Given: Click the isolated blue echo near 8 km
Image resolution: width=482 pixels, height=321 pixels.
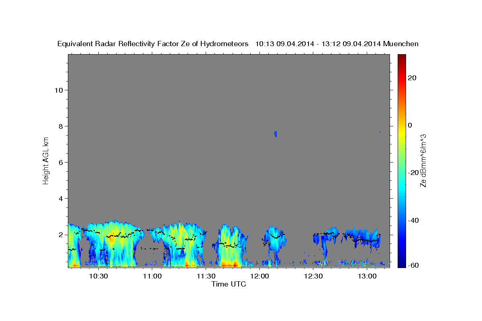Looking at the screenshot, I should tap(276, 134).
